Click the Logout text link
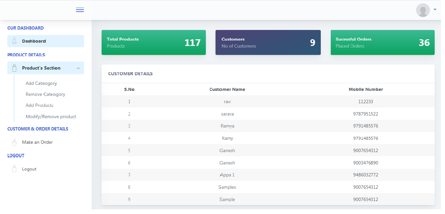 (x=29, y=169)
